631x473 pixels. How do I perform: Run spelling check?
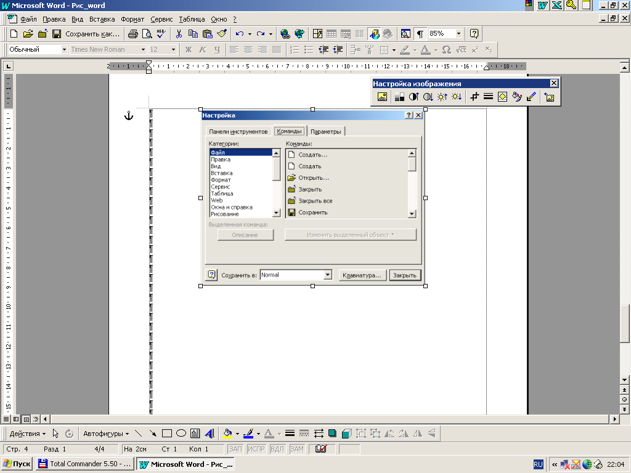point(161,34)
